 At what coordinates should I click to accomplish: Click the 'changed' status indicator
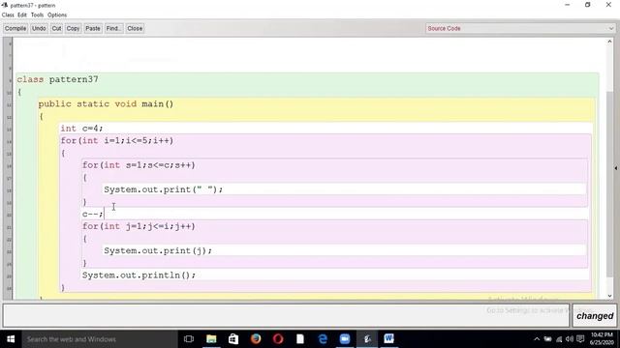[595, 316]
